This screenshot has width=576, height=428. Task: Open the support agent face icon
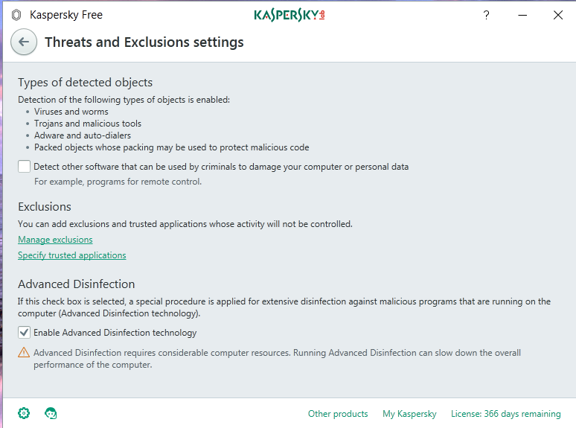51,413
